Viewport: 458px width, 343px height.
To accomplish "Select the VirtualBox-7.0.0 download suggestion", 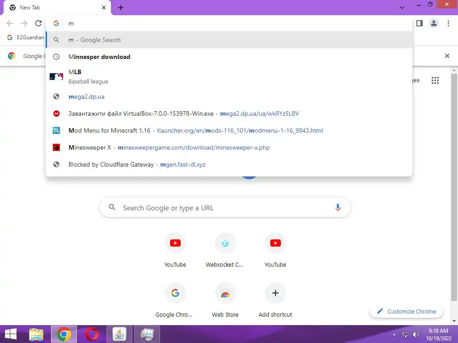I will coord(229,113).
